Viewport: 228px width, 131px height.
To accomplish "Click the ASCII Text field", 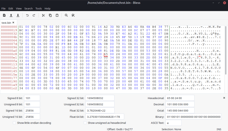I will (173, 123).
